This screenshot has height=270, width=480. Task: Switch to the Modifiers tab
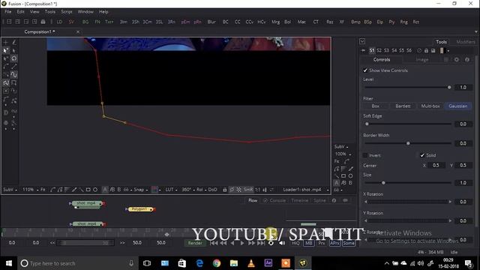pyautogui.click(x=465, y=42)
